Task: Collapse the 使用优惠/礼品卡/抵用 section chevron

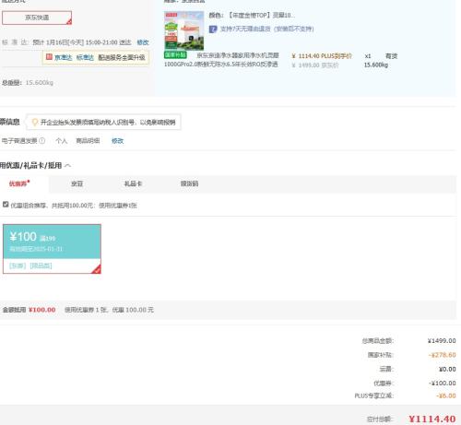Action: pyautogui.click(x=68, y=166)
